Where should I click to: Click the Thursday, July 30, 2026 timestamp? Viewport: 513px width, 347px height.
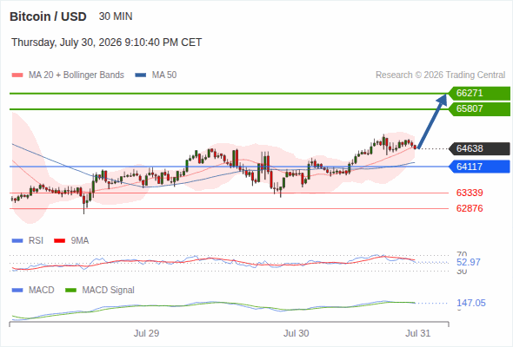[x=106, y=43]
